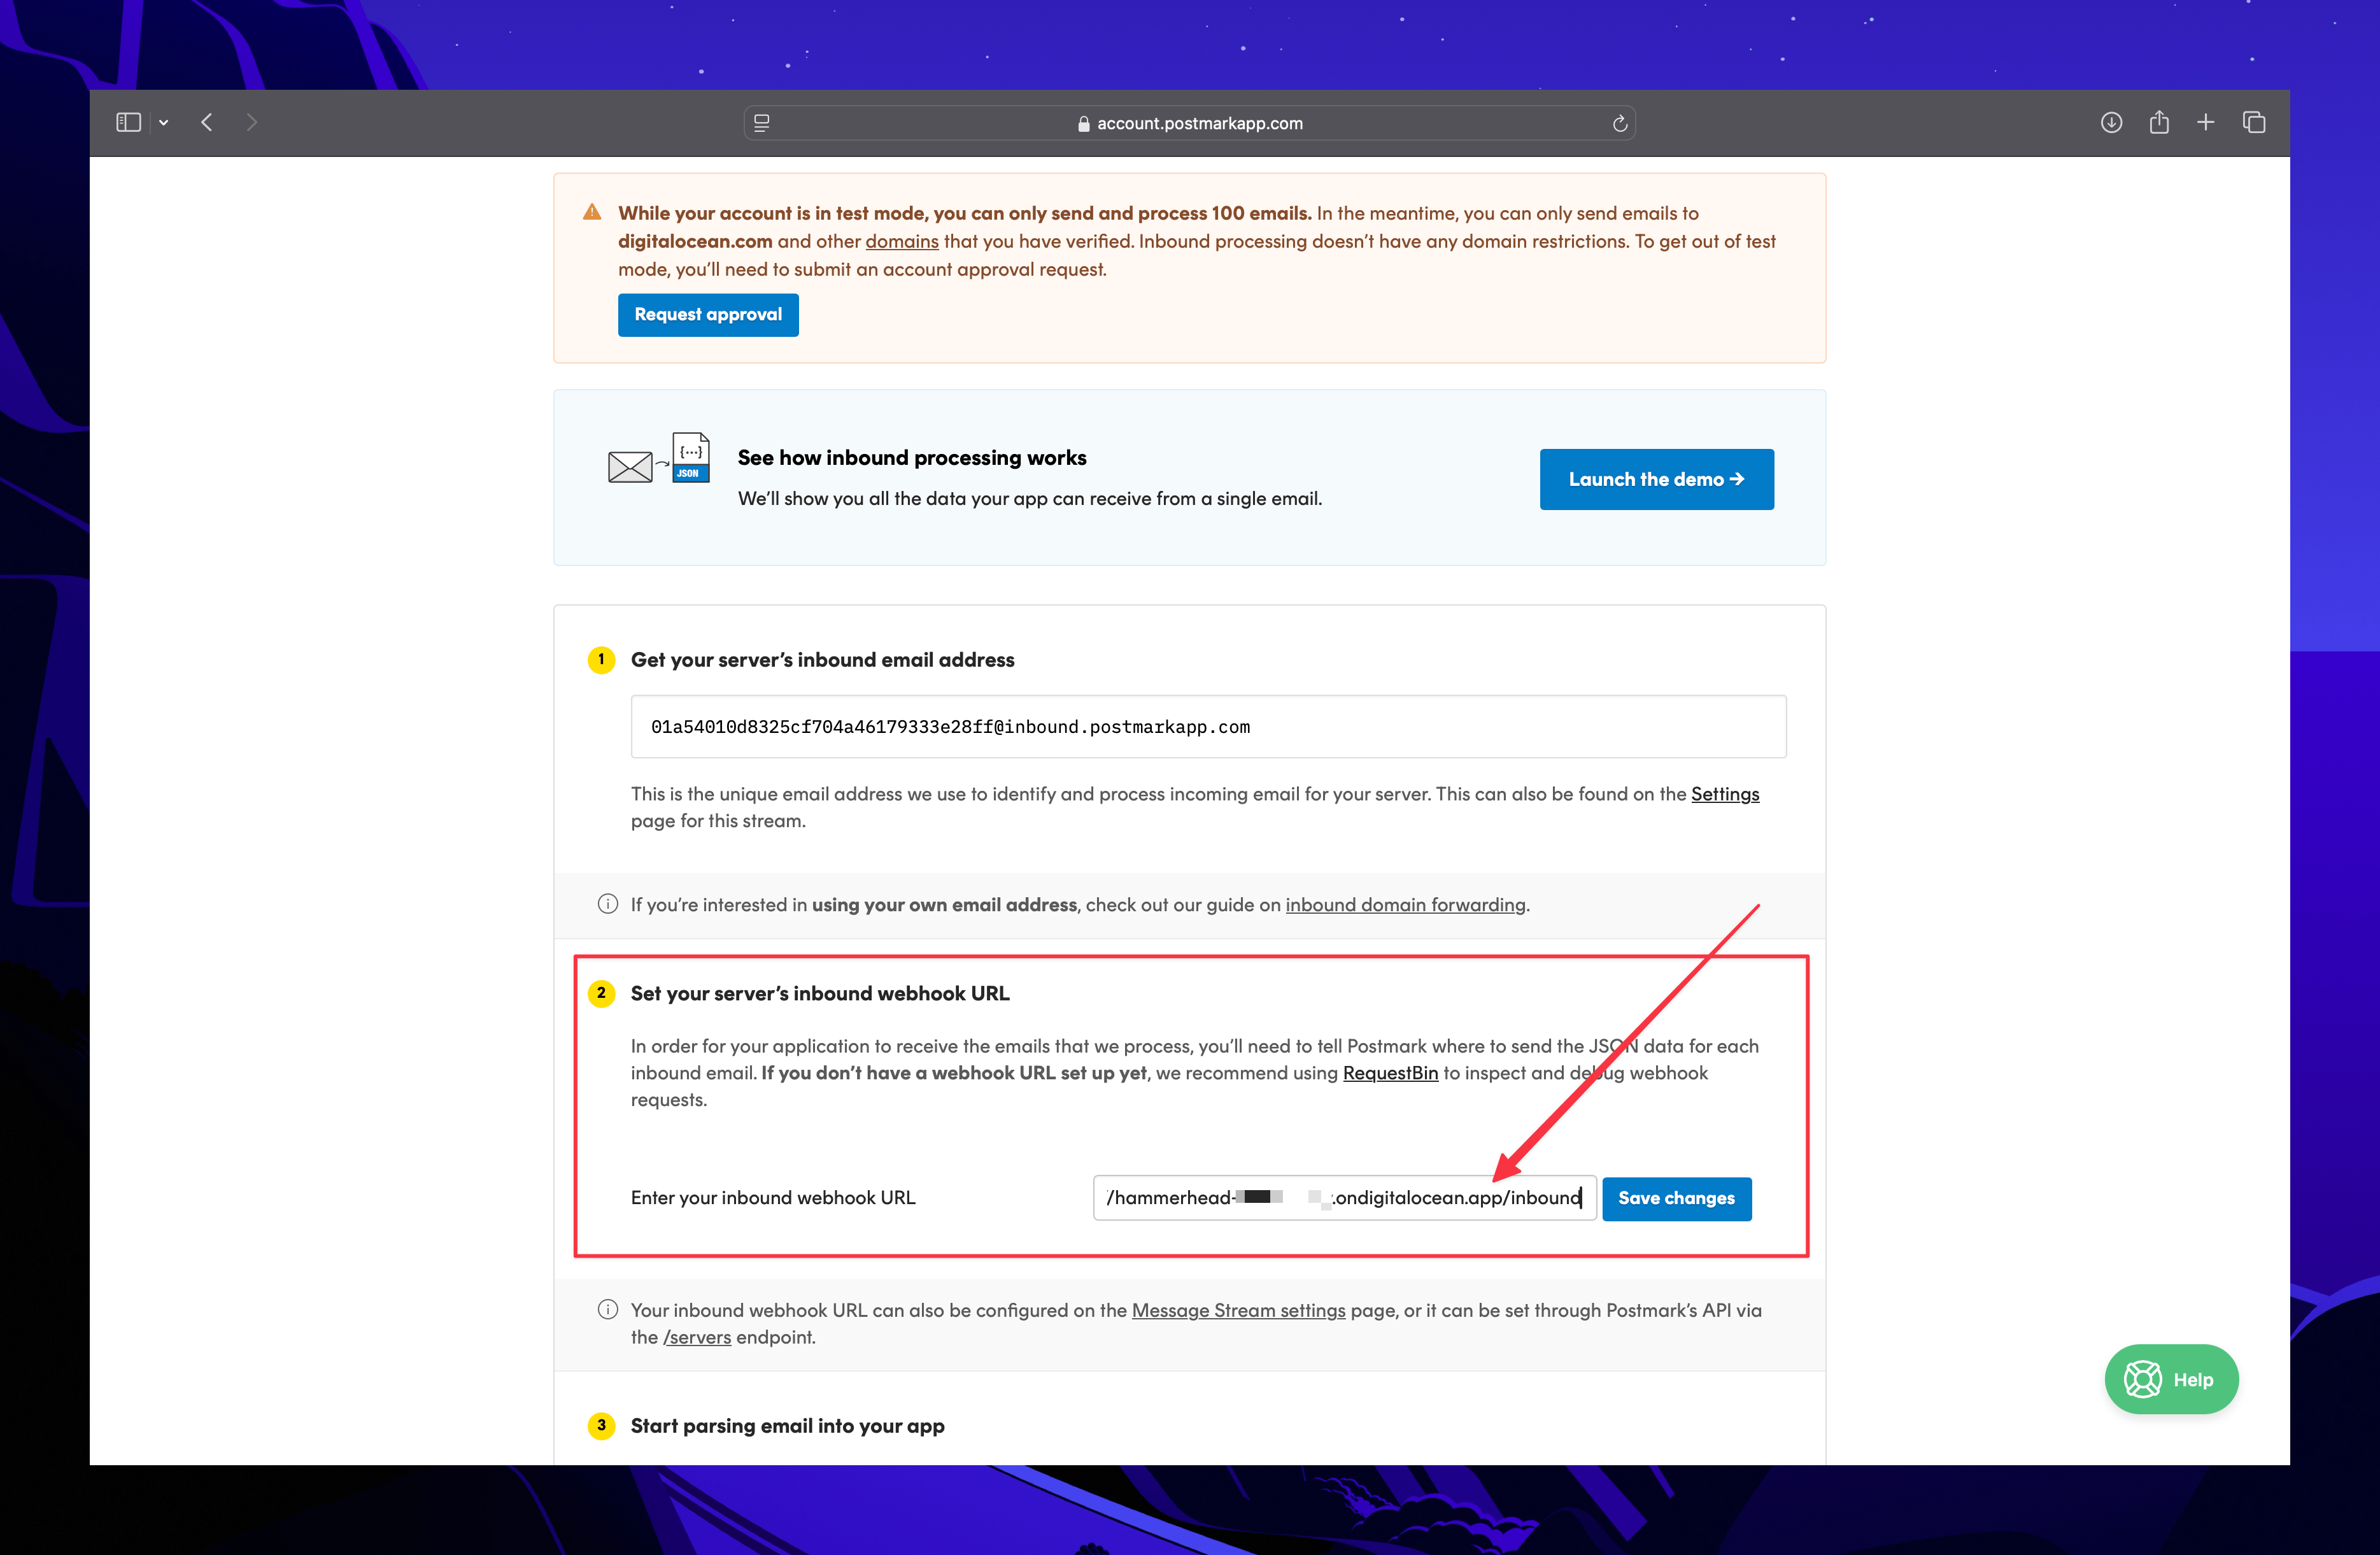
Task: Open the sidebar options dropdown chevron
Action: (x=163, y=122)
